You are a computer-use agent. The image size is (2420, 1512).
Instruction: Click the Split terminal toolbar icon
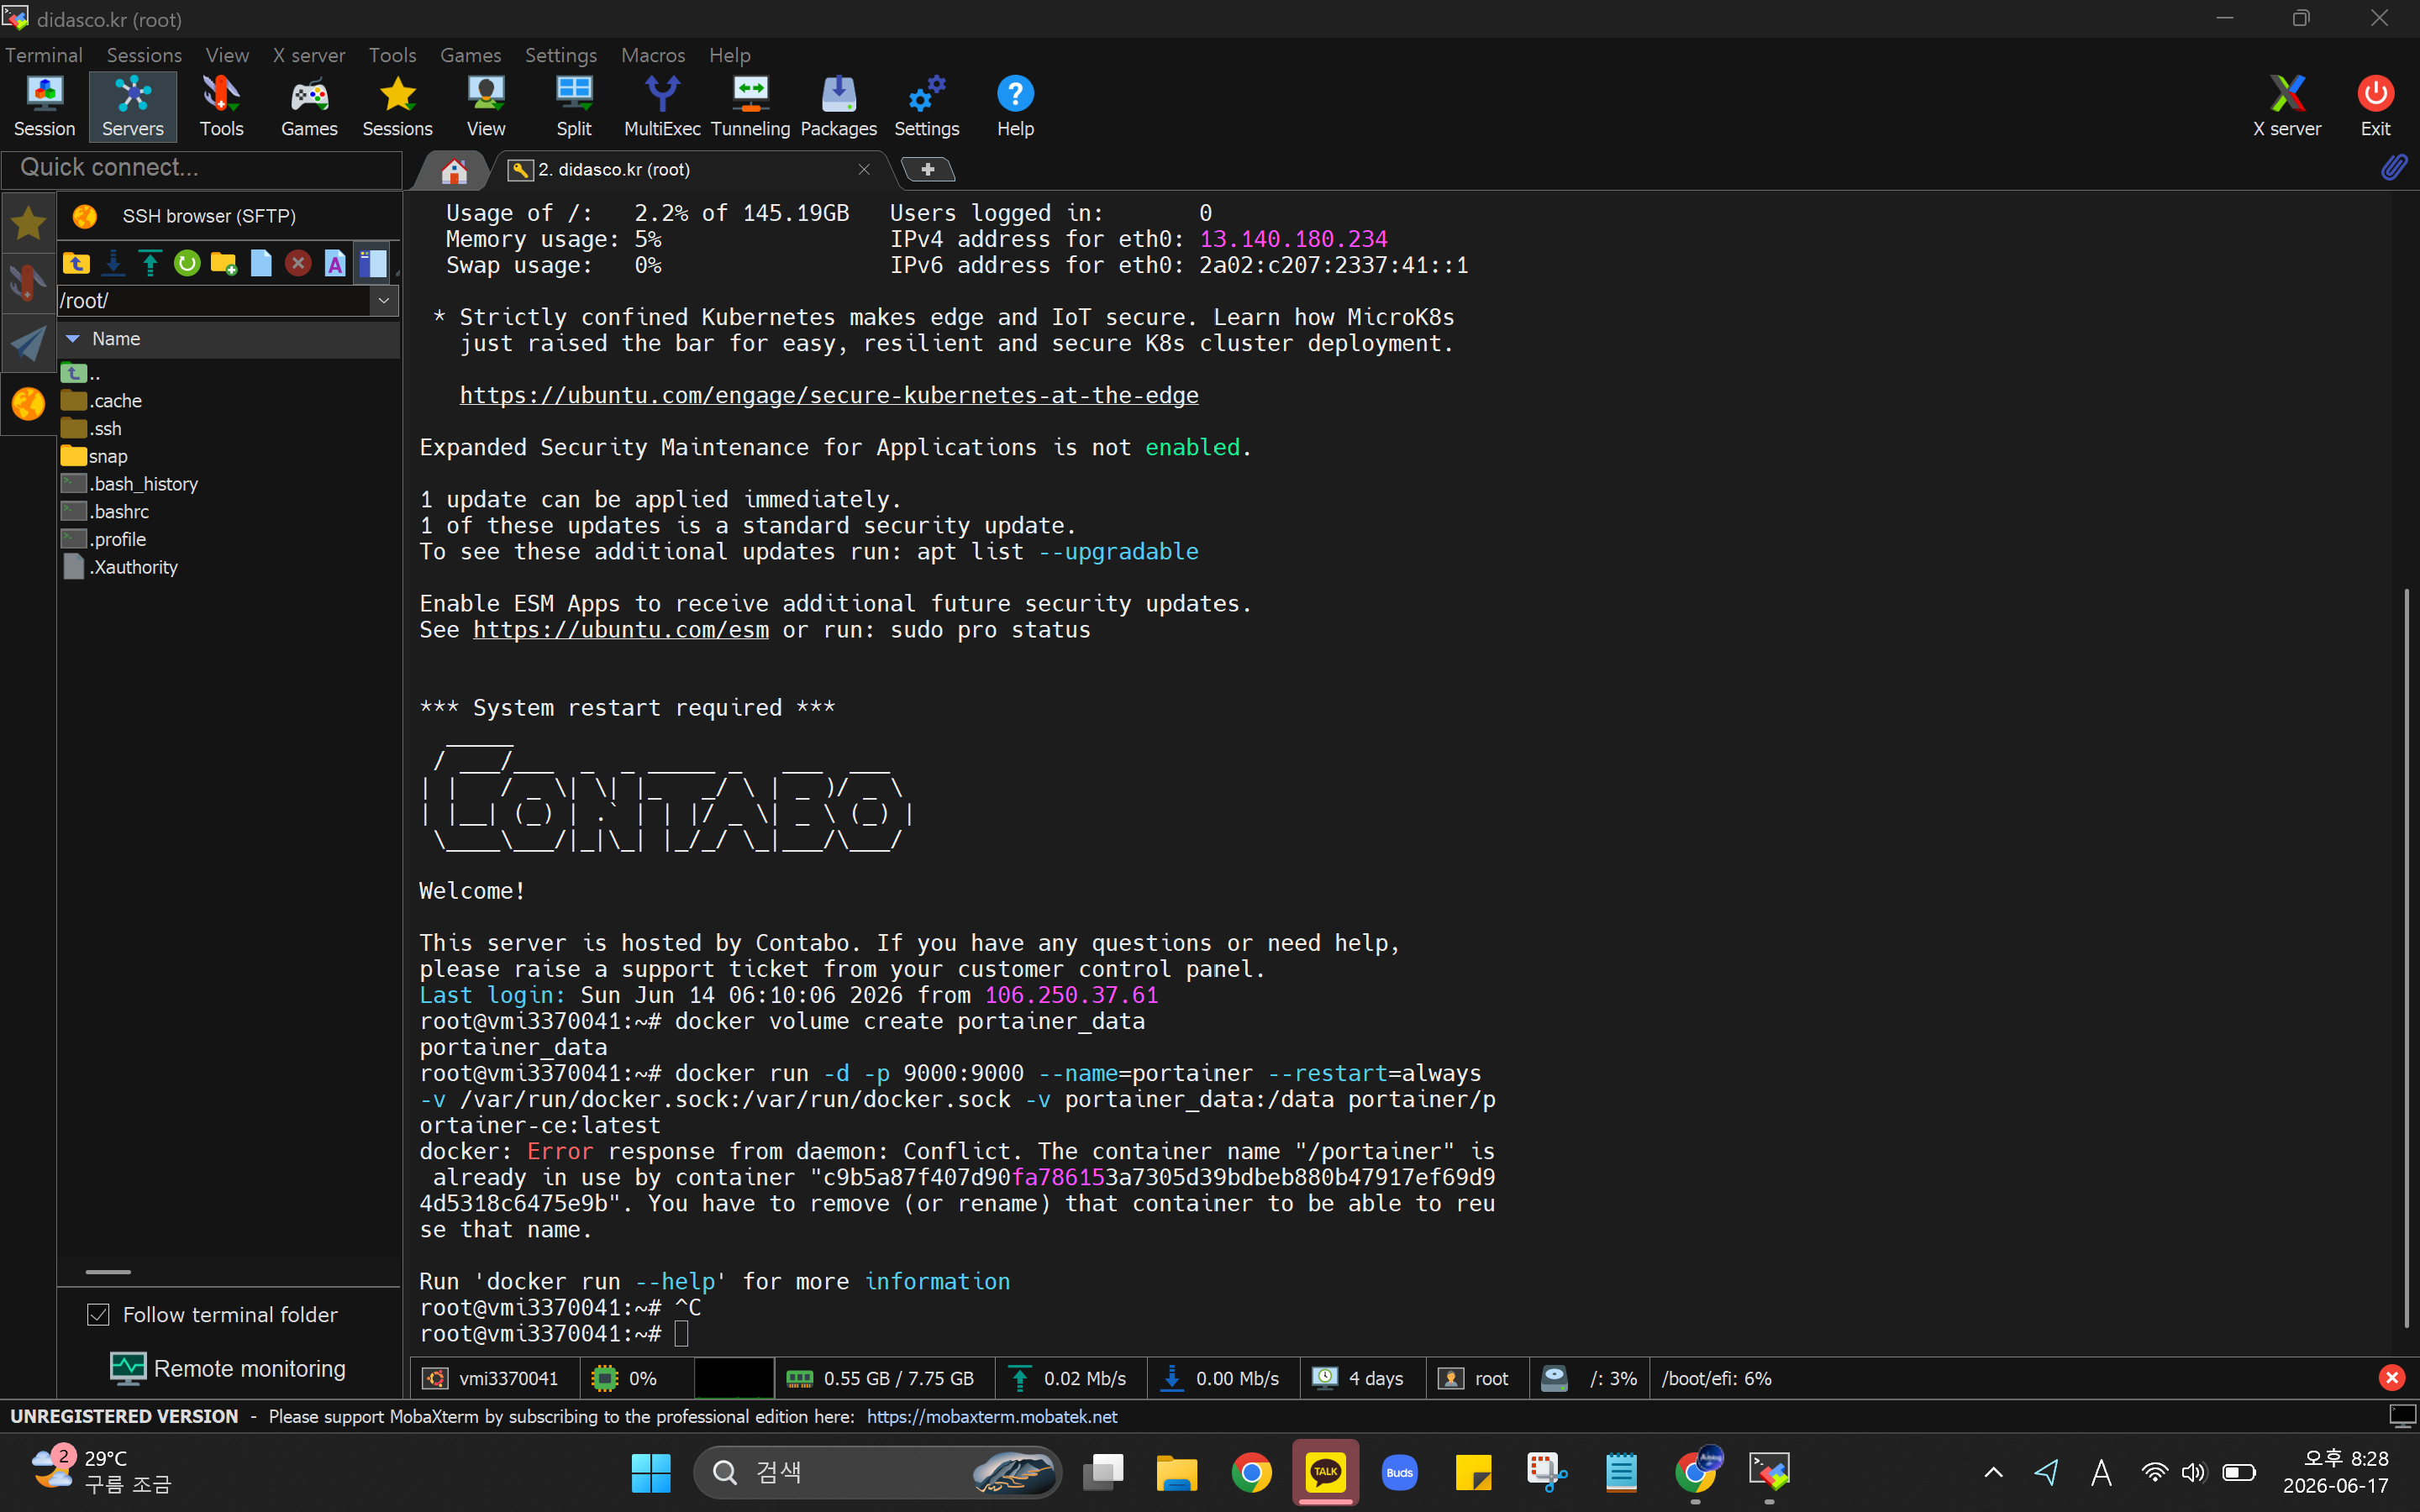click(574, 106)
